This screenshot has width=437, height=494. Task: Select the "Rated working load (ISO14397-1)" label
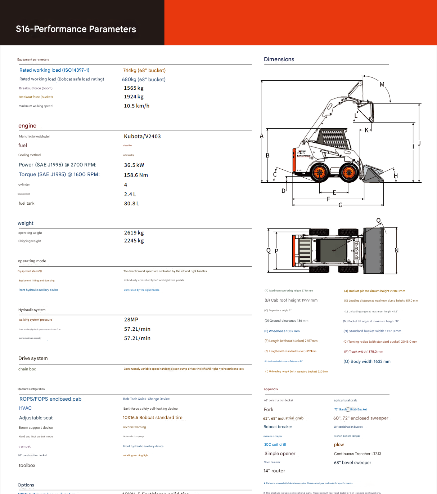coord(54,70)
